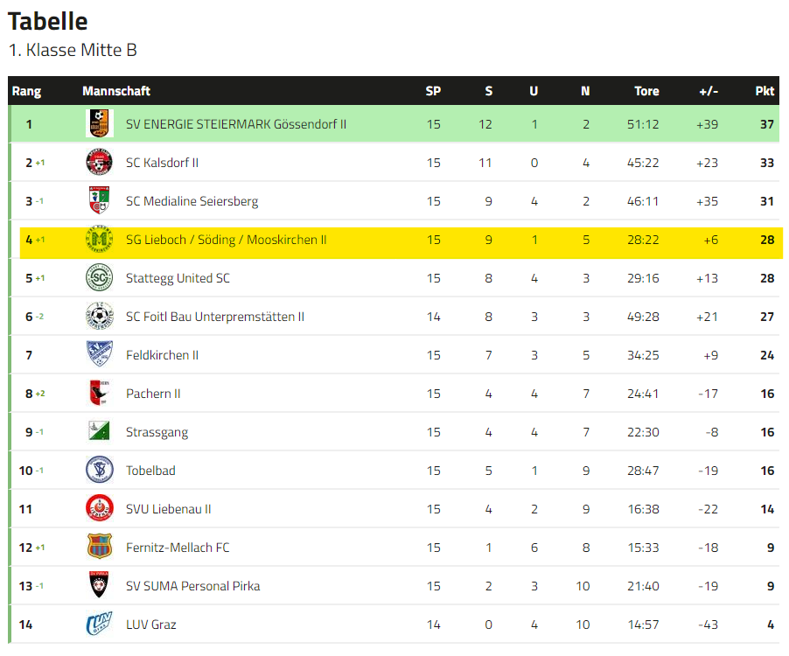Open the Fernitz-Mellach FC striped crest
The width and height of the screenshot is (789, 656).
tap(99, 547)
